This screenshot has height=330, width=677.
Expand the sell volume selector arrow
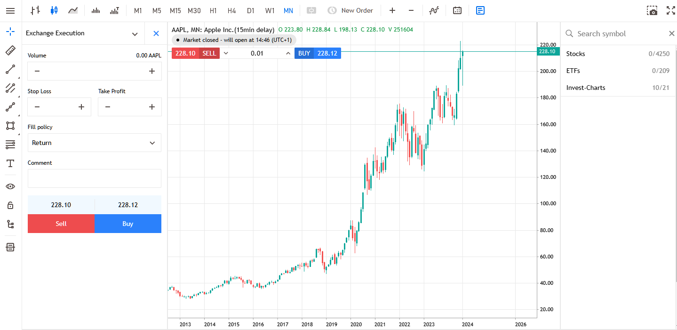click(225, 53)
